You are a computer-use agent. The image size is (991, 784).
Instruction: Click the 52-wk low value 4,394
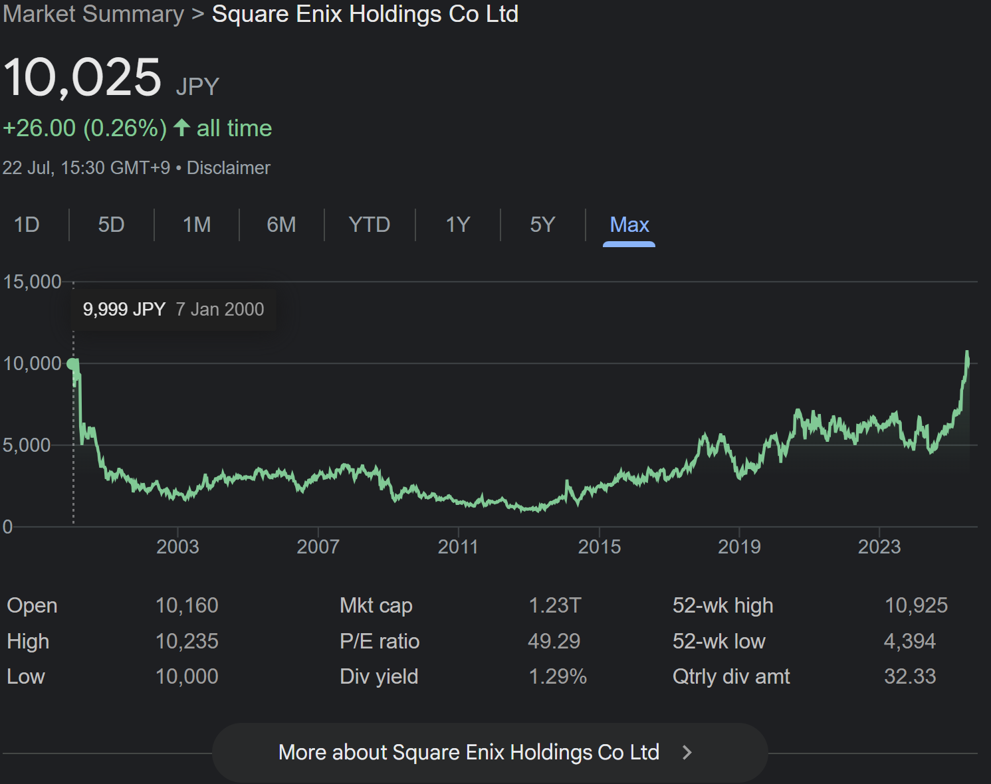coord(909,641)
